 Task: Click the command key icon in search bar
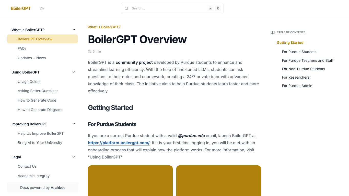click(x=210, y=8)
